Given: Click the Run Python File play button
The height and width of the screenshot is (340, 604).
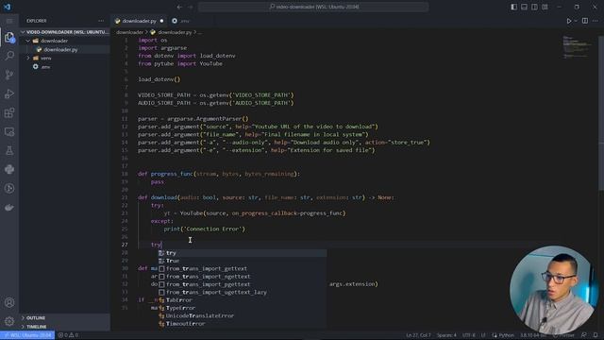Looking at the screenshot, I should point(568,21).
